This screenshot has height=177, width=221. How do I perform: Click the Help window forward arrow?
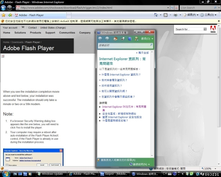tap(107, 39)
